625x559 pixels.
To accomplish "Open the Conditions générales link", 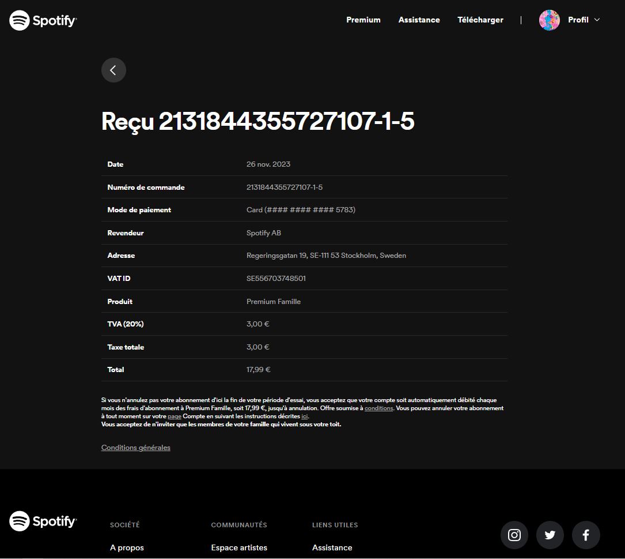I will pyautogui.click(x=135, y=448).
